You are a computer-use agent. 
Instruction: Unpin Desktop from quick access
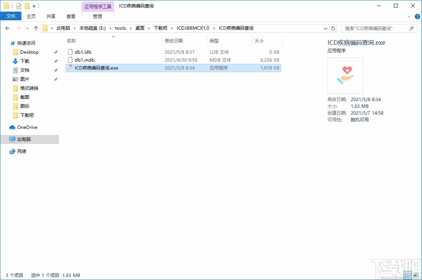click(56, 52)
